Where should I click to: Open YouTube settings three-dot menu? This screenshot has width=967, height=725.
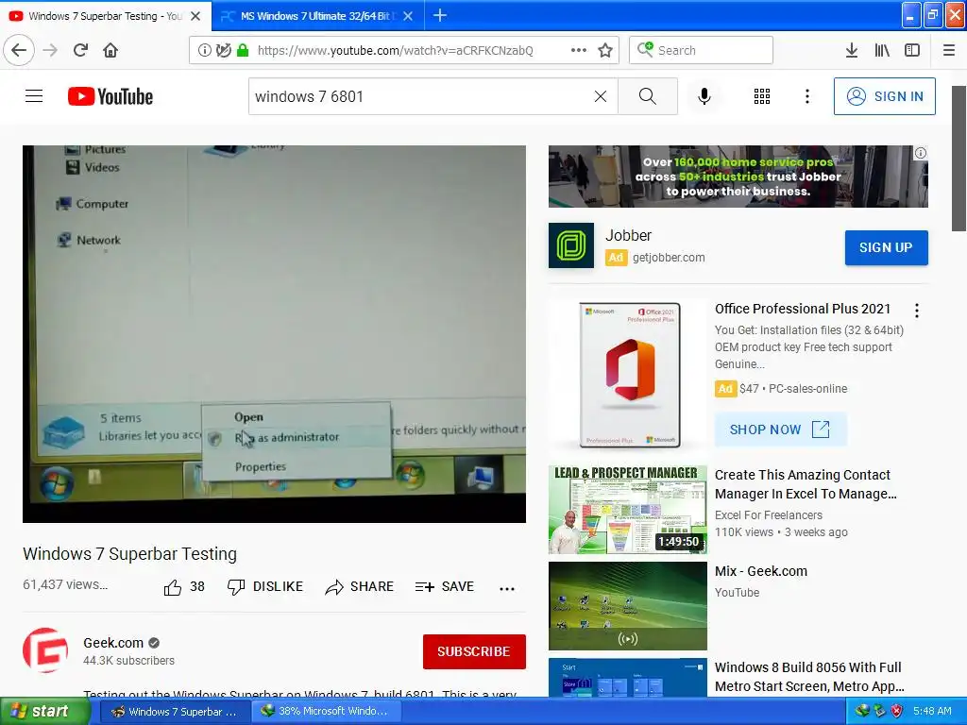[807, 96]
